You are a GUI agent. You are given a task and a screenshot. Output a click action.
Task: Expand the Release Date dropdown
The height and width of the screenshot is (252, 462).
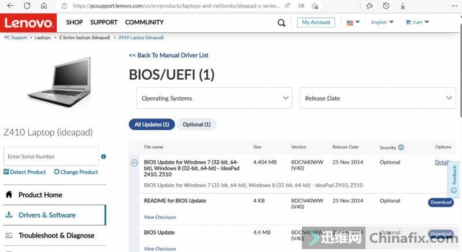[378, 98]
